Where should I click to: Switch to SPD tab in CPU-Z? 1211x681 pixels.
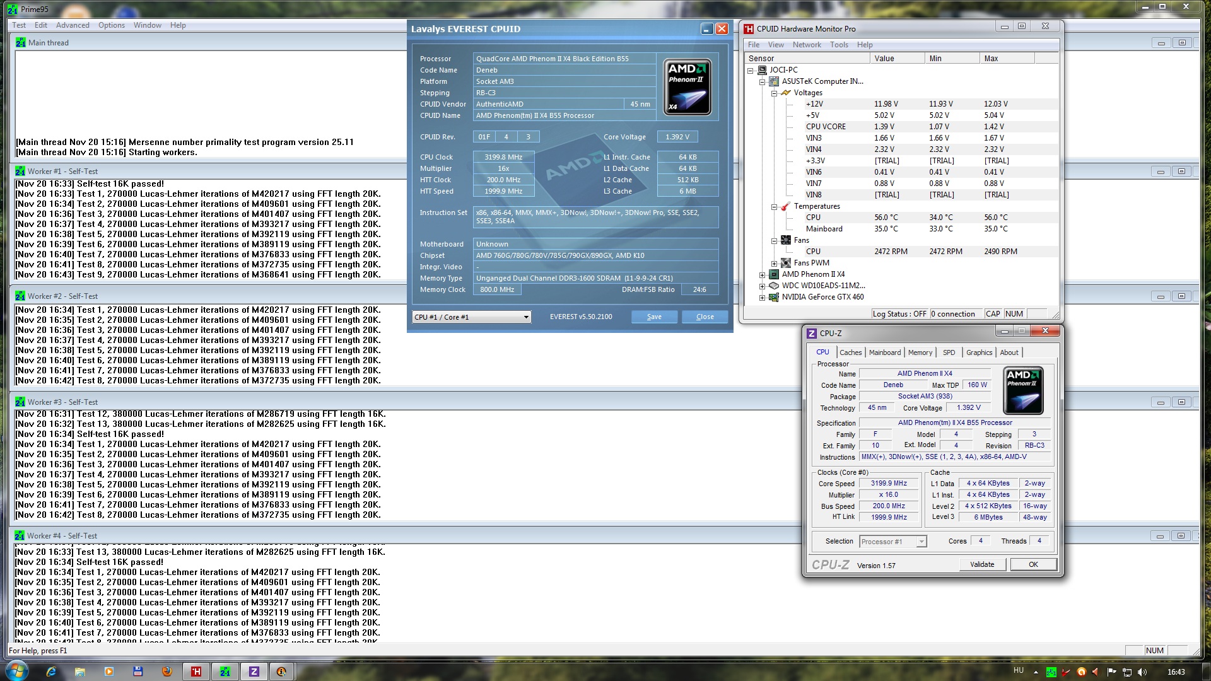click(x=949, y=352)
